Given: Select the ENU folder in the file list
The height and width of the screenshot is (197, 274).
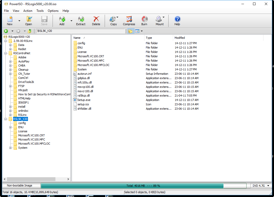Looking at the screenshot, I should [x=80, y=48].
